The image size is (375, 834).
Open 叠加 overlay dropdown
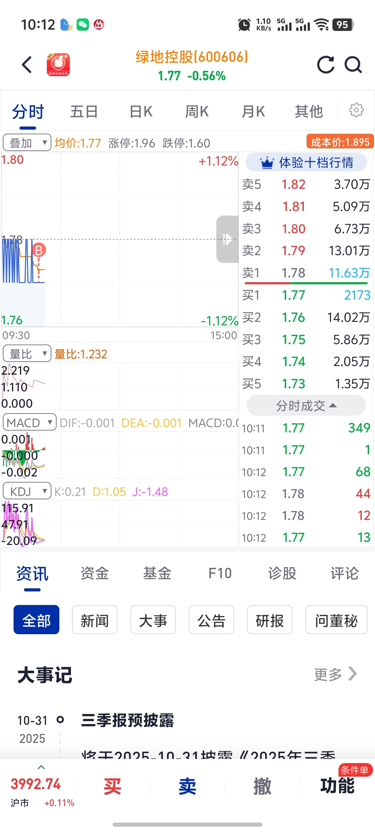click(27, 143)
